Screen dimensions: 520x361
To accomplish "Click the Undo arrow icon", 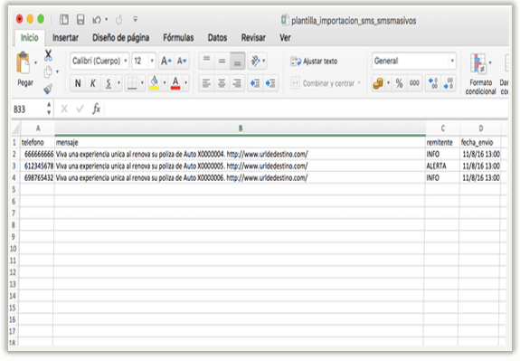I will 97,20.
